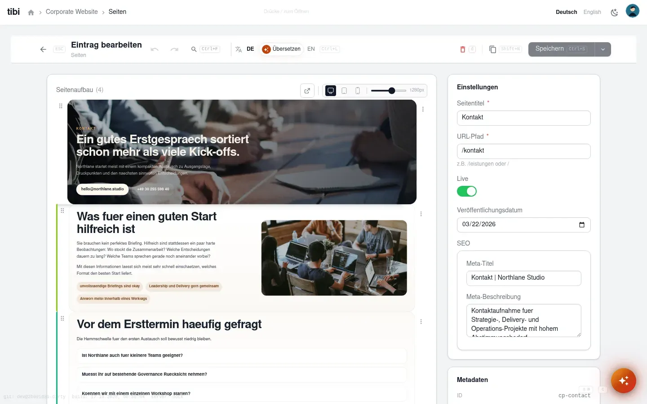Open the dropdown arrow next to Speichern
Screen dimensions: 647x404
coord(603,49)
